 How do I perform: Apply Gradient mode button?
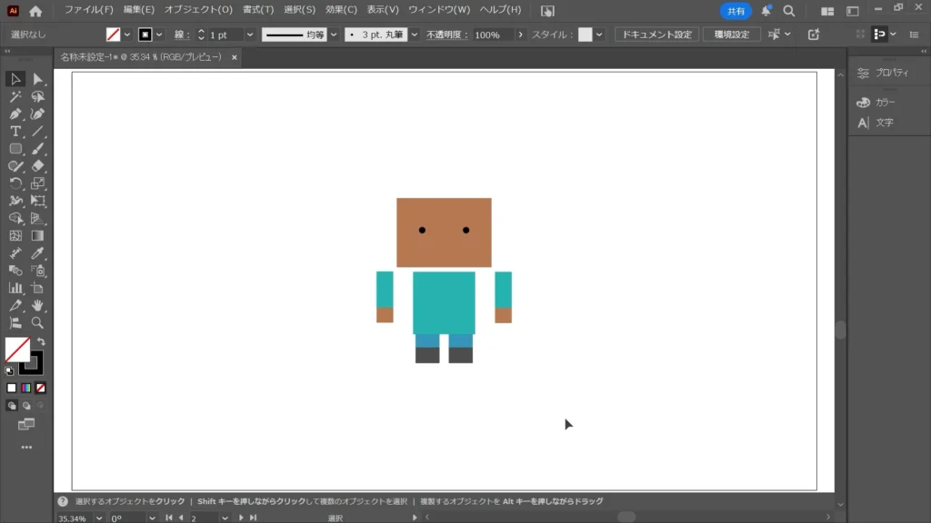26,388
